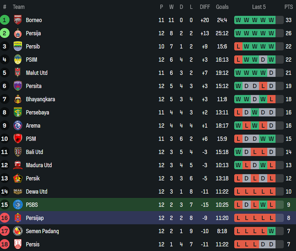The height and width of the screenshot is (251, 296).
Task: Sort by DIFF column header
Action: pyautogui.click(x=205, y=7)
